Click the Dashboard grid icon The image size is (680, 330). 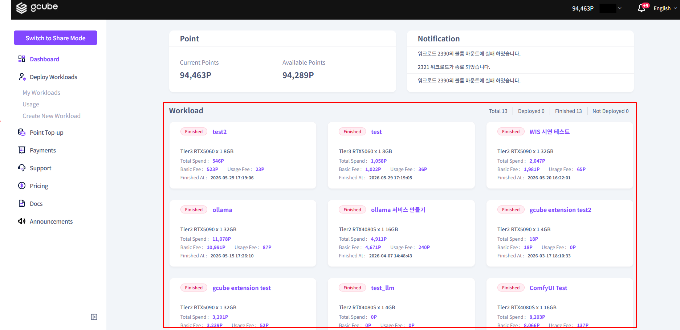click(x=22, y=59)
